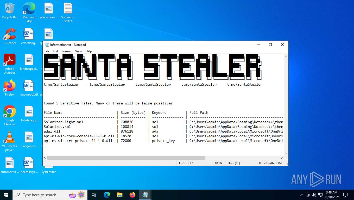Select the placespoin image file on desktop

point(48,11)
